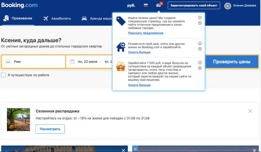Dismiss the low prices notification with X
The image size is (261, 152).
pos(200,18)
